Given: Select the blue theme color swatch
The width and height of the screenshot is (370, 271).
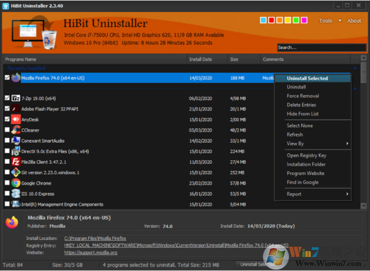Looking at the screenshot, I should pyautogui.click(x=263, y=20).
